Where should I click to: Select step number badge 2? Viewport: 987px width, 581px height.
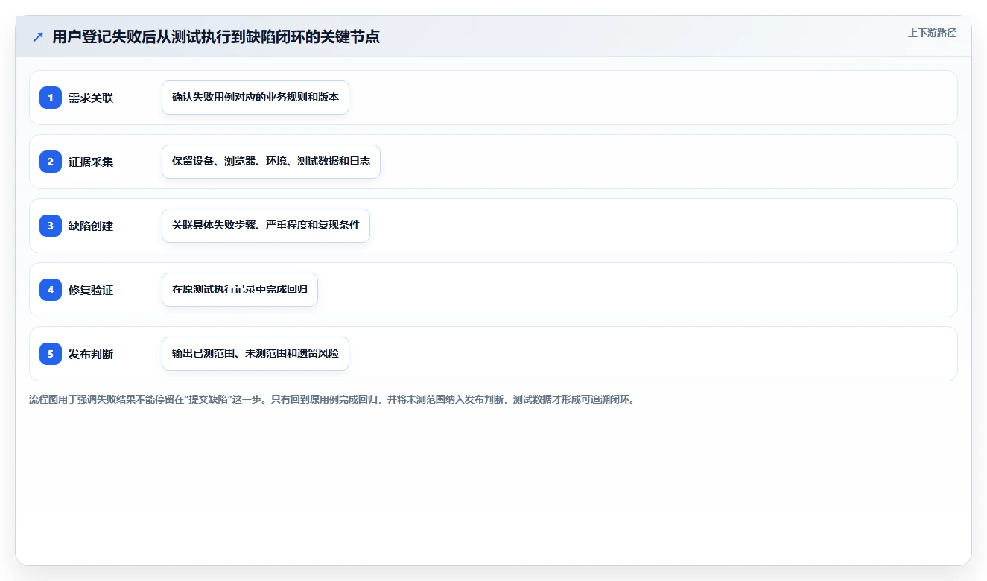pos(51,162)
